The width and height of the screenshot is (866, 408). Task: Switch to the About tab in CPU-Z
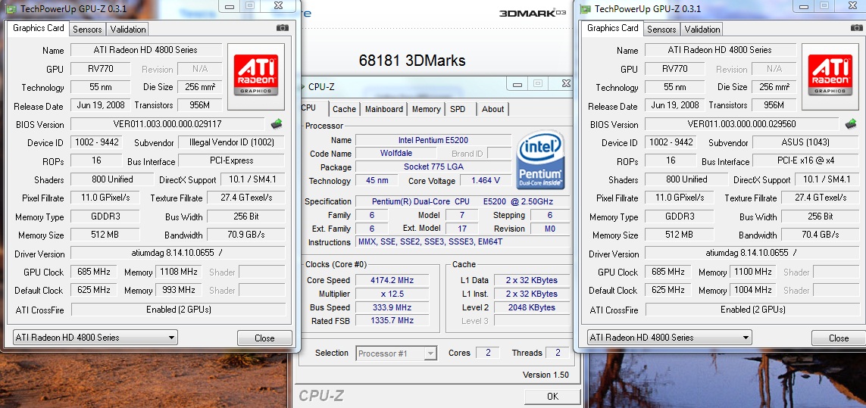pyautogui.click(x=492, y=109)
